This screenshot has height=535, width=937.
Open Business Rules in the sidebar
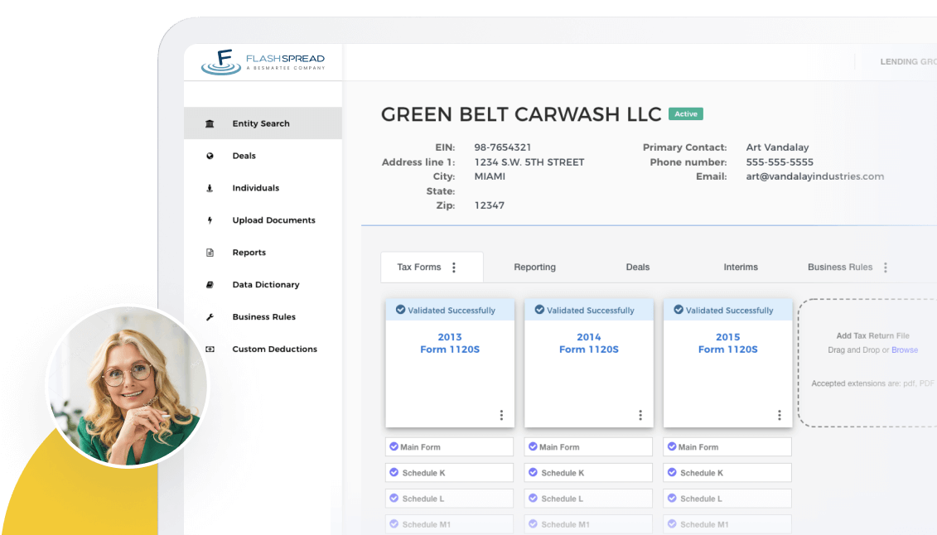tap(263, 317)
